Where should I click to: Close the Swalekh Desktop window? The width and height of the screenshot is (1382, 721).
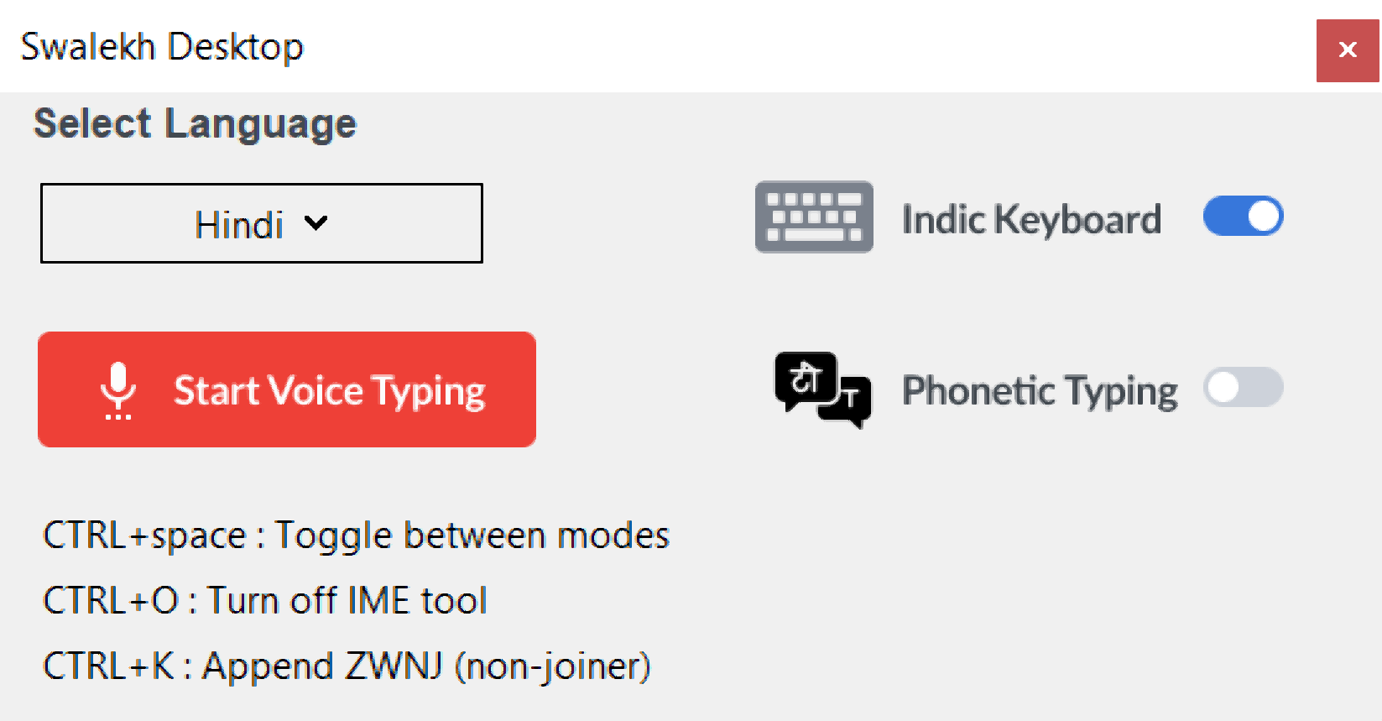point(1348,50)
